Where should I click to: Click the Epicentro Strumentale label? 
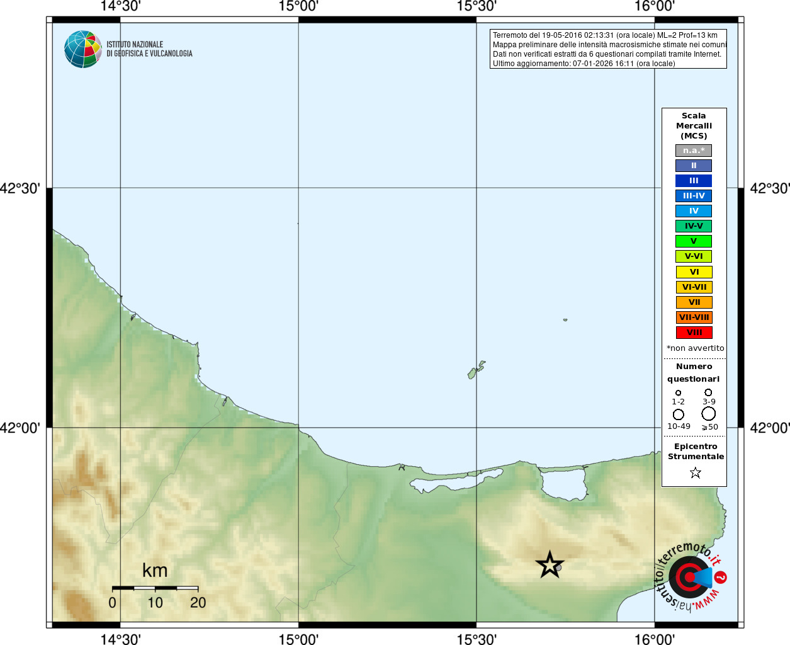[x=696, y=452]
